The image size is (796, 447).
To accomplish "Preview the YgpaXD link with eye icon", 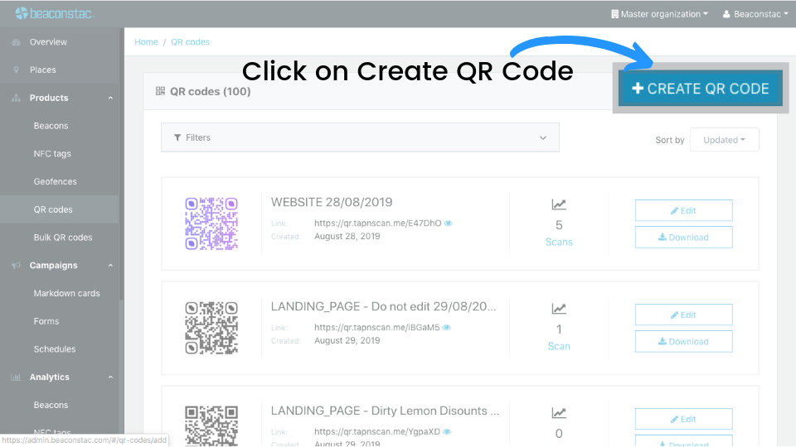I will 447,432.
